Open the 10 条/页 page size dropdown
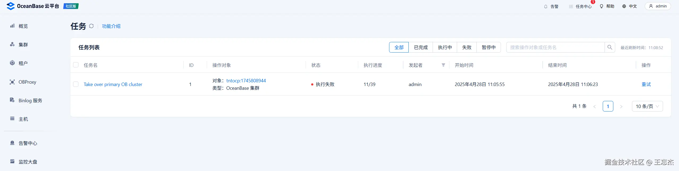 tap(647, 106)
